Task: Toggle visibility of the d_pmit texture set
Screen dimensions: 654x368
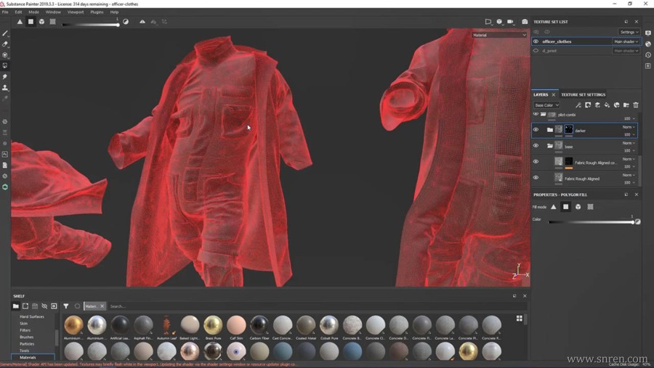Action: point(536,50)
